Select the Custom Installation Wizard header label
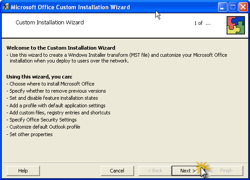The width and height of the screenshot is (250, 180). [x=50, y=23]
